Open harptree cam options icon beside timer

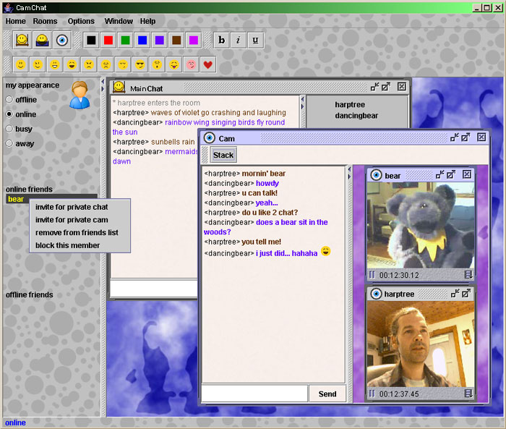point(468,394)
